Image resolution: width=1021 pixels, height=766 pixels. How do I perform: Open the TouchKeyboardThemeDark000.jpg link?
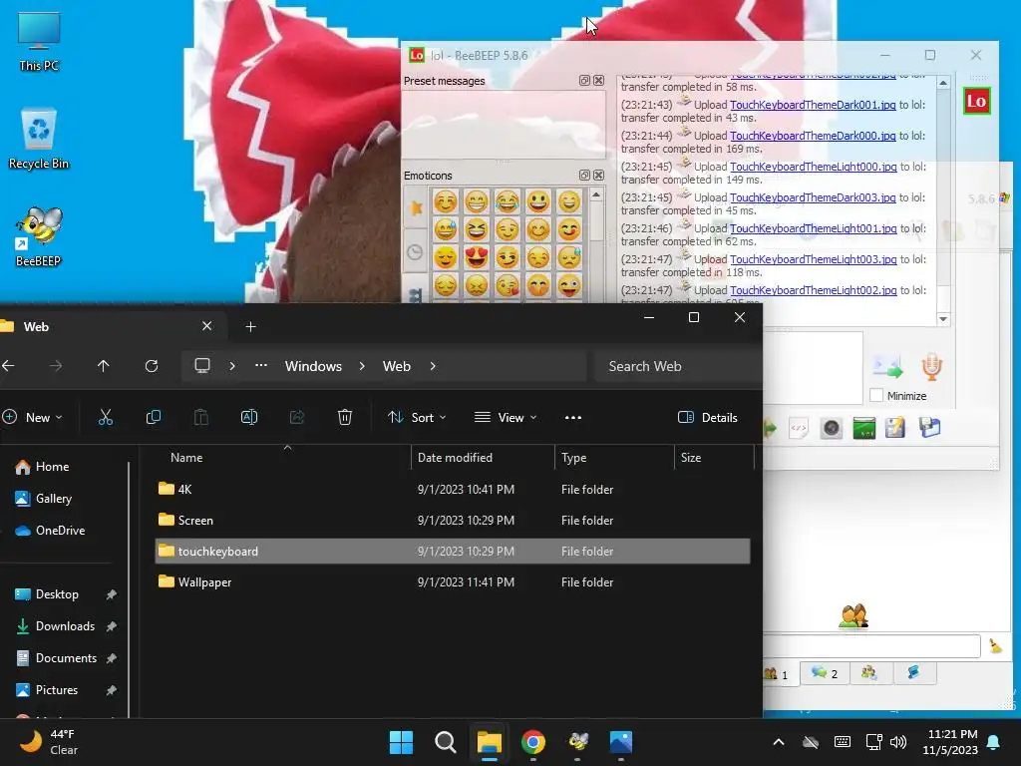coord(813,136)
